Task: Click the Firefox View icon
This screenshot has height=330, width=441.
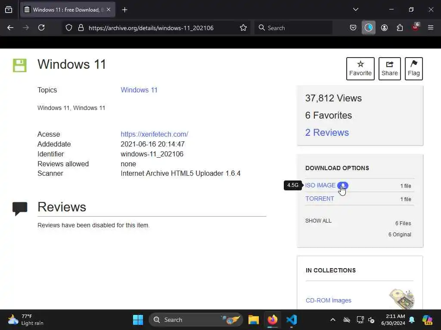Action: (x=9, y=10)
